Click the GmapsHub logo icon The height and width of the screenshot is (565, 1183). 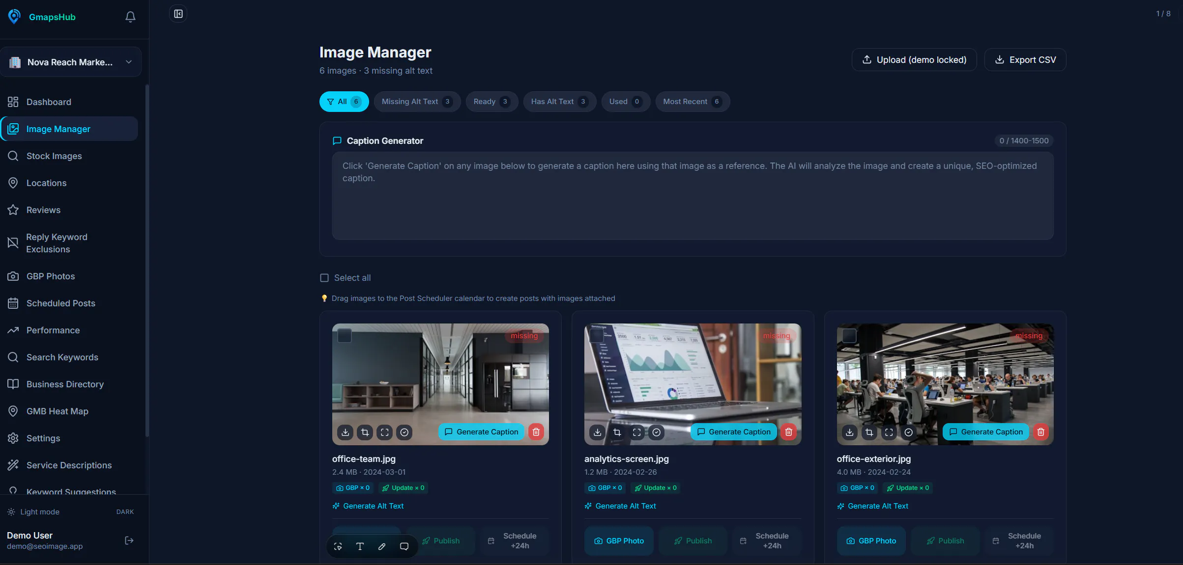14,17
